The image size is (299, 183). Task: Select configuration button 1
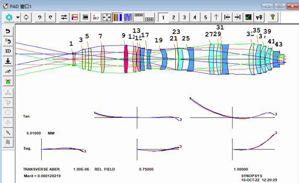pos(163,18)
